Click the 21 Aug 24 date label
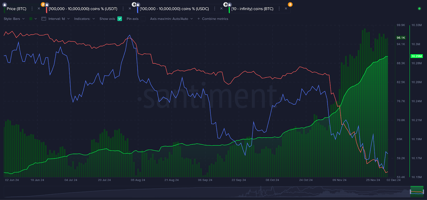The image size is (427, 200). pos(172,180)
